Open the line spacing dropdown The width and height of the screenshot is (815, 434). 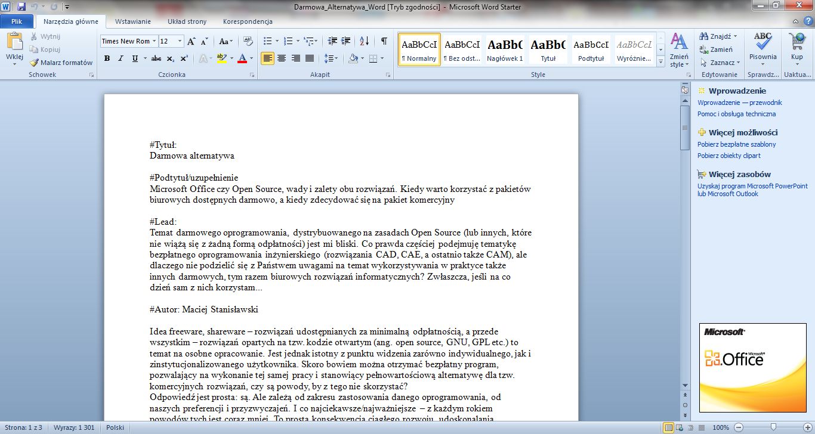[x=331, y=58]
